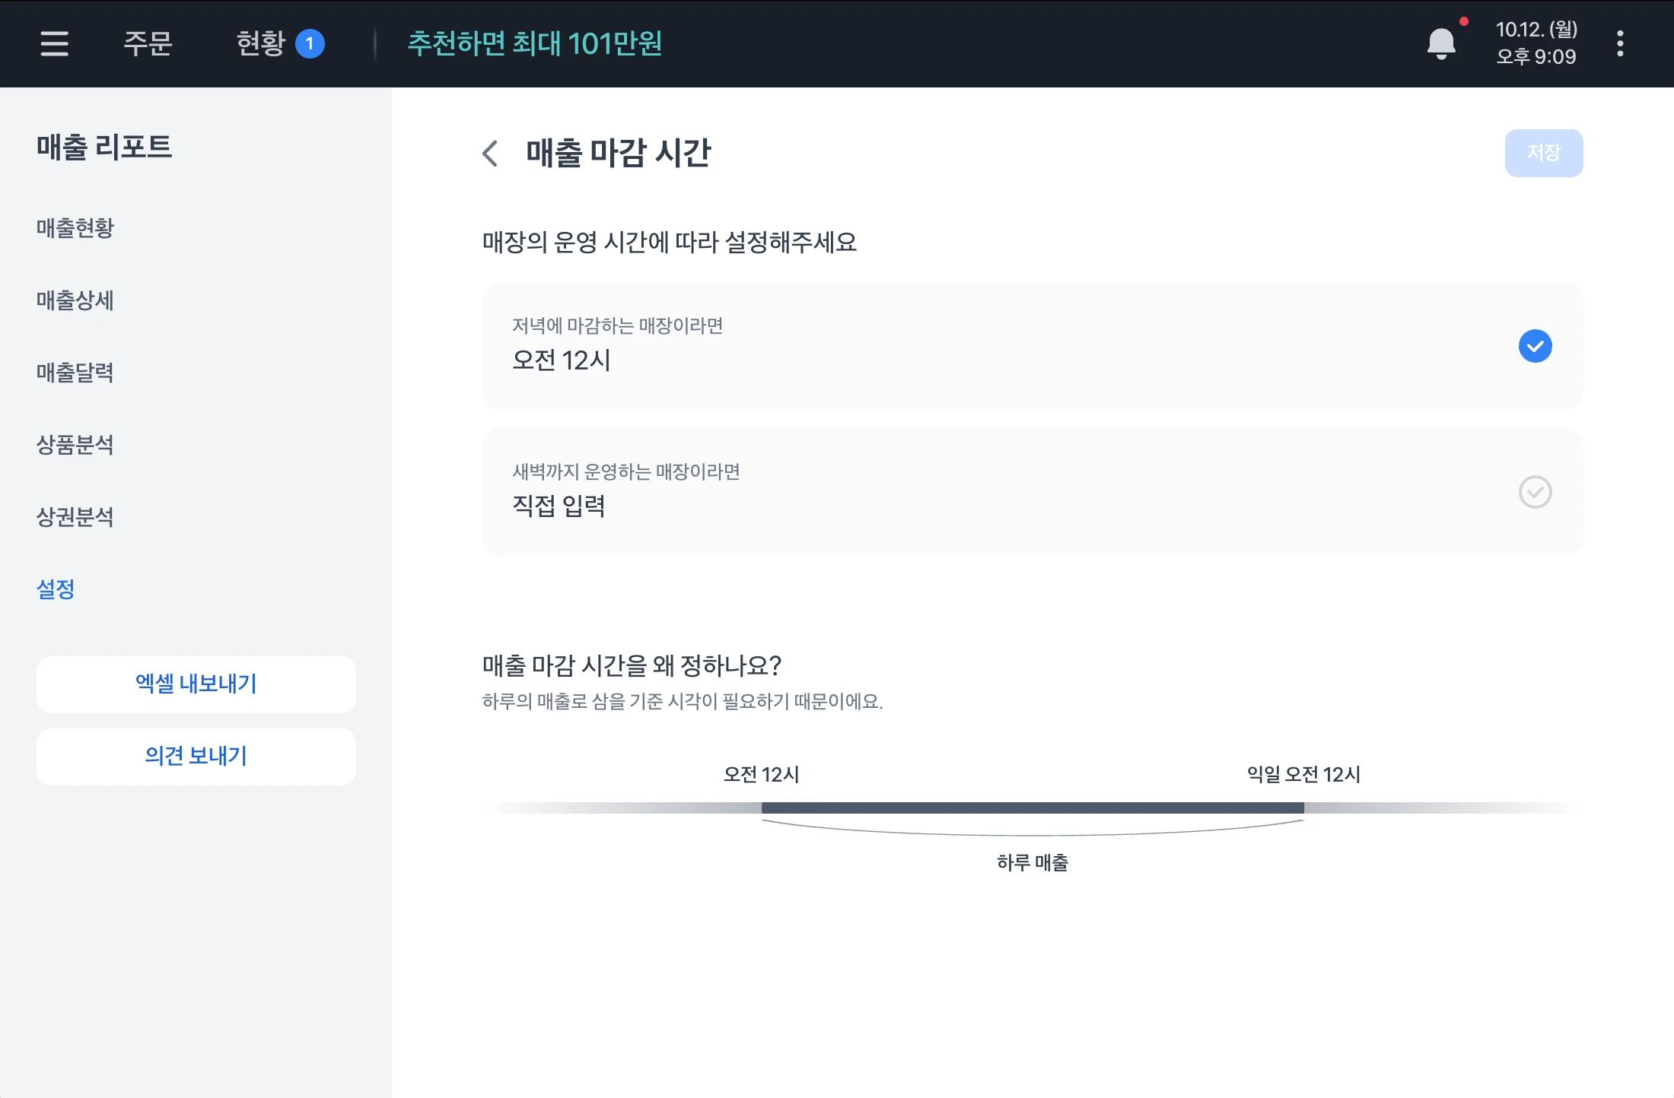This screenshot has height=1098, width=1674.
Task: Open 매출현황 in the sidebar
Action: pos(75,227)
